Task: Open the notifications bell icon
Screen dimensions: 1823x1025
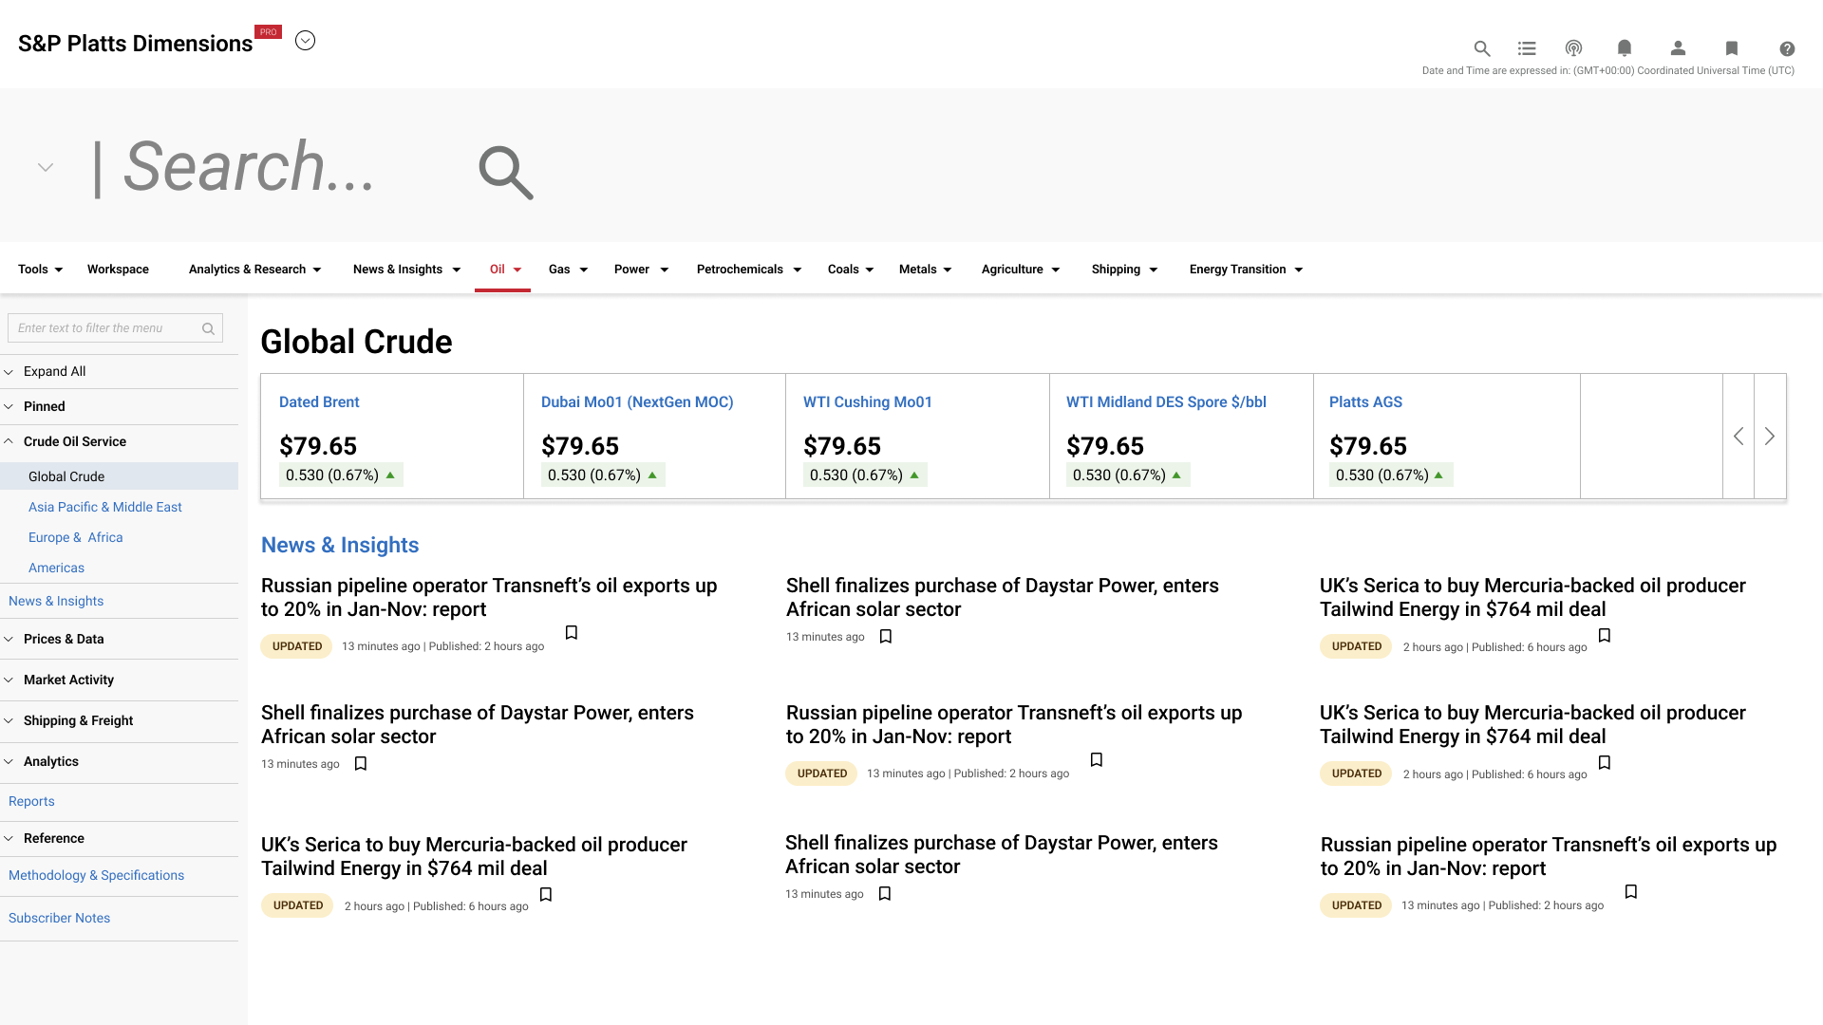Action: pos(1625,48)
